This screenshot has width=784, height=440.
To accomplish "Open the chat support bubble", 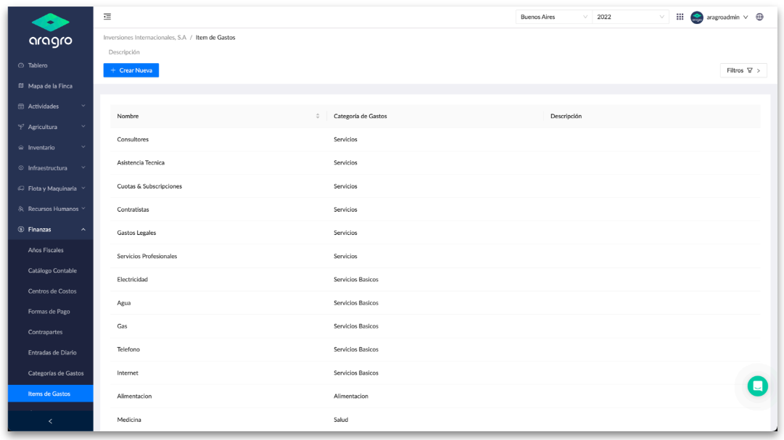I will 757,386.
